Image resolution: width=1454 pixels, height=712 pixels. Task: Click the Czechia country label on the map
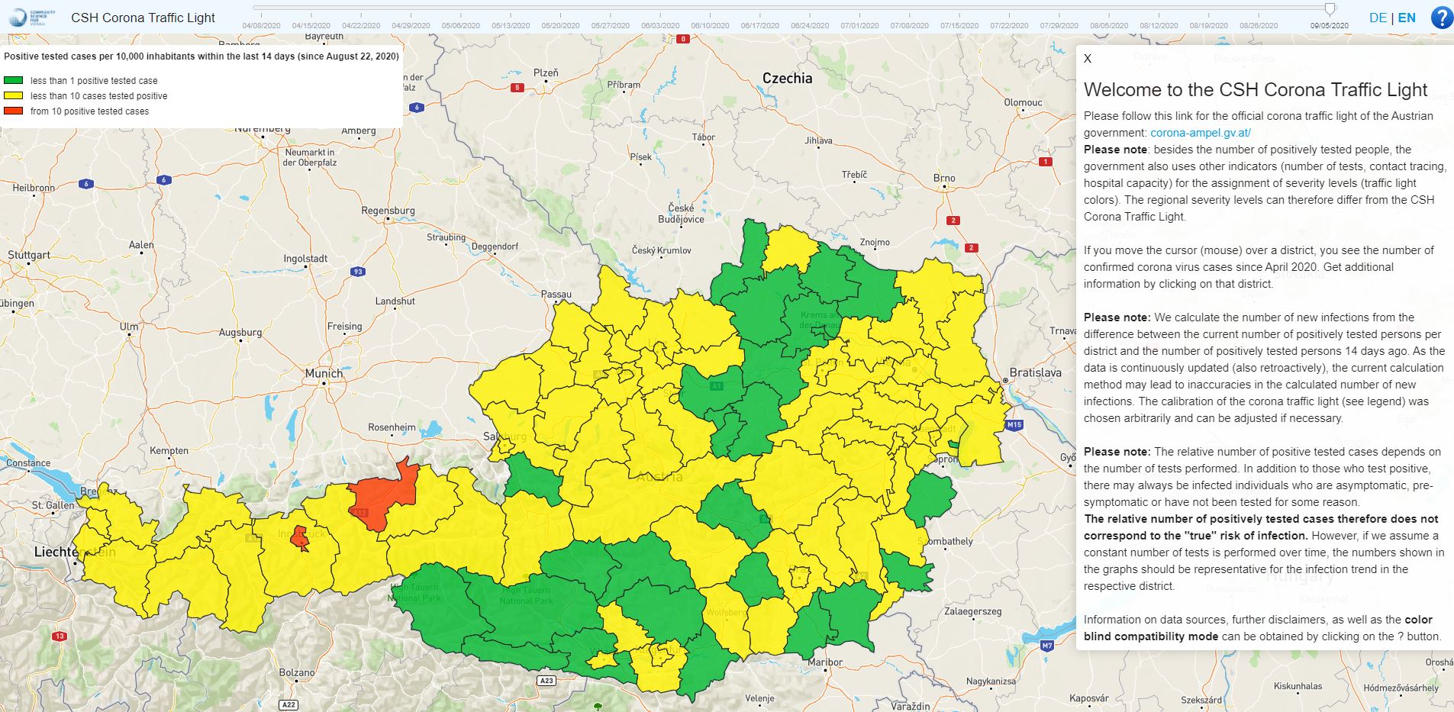point(787,78)
